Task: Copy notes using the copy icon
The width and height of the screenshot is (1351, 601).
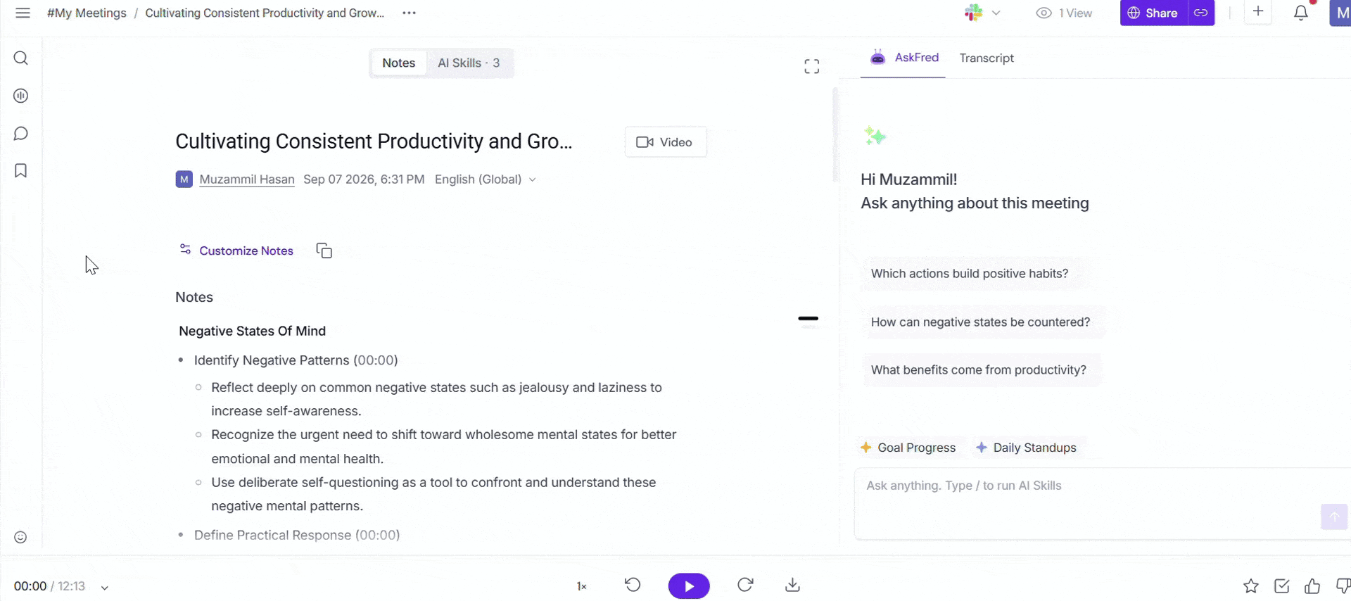Action: 324,251
